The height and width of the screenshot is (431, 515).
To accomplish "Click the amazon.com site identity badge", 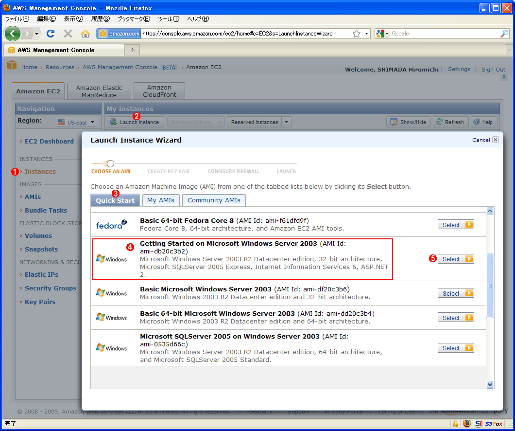I will [119, 34].
